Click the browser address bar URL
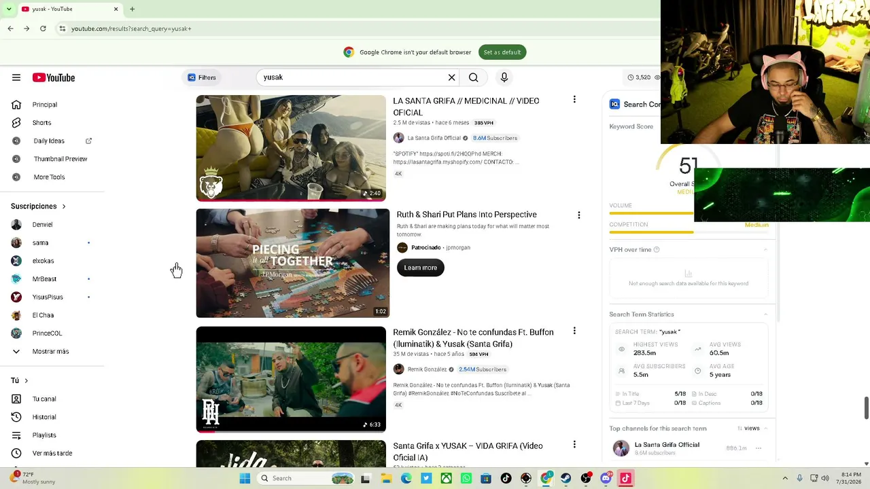Screen dimensions: 870x489 131,29
